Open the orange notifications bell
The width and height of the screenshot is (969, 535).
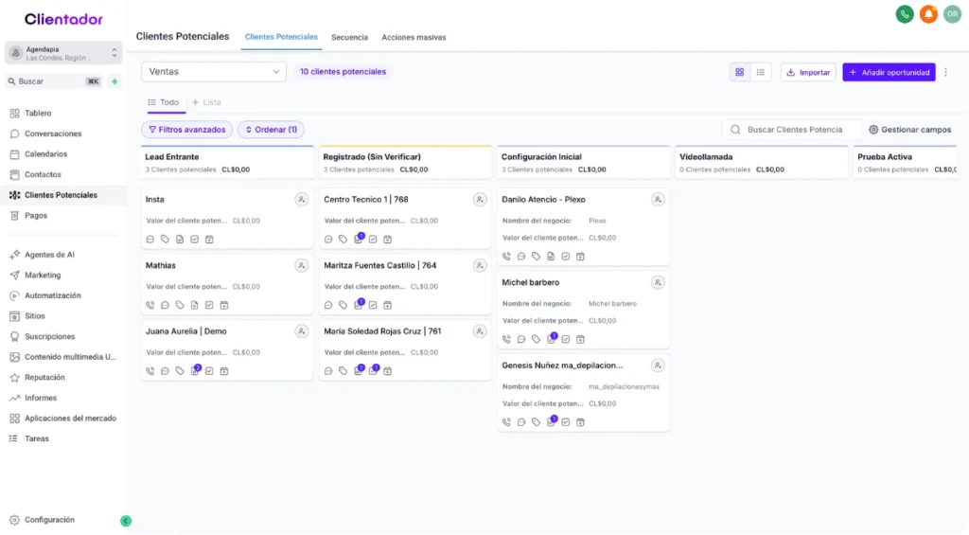(928, 14)
